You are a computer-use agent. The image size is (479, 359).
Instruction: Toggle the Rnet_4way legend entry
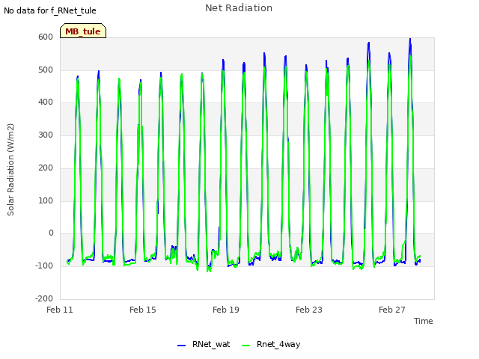tap(271, 344)
